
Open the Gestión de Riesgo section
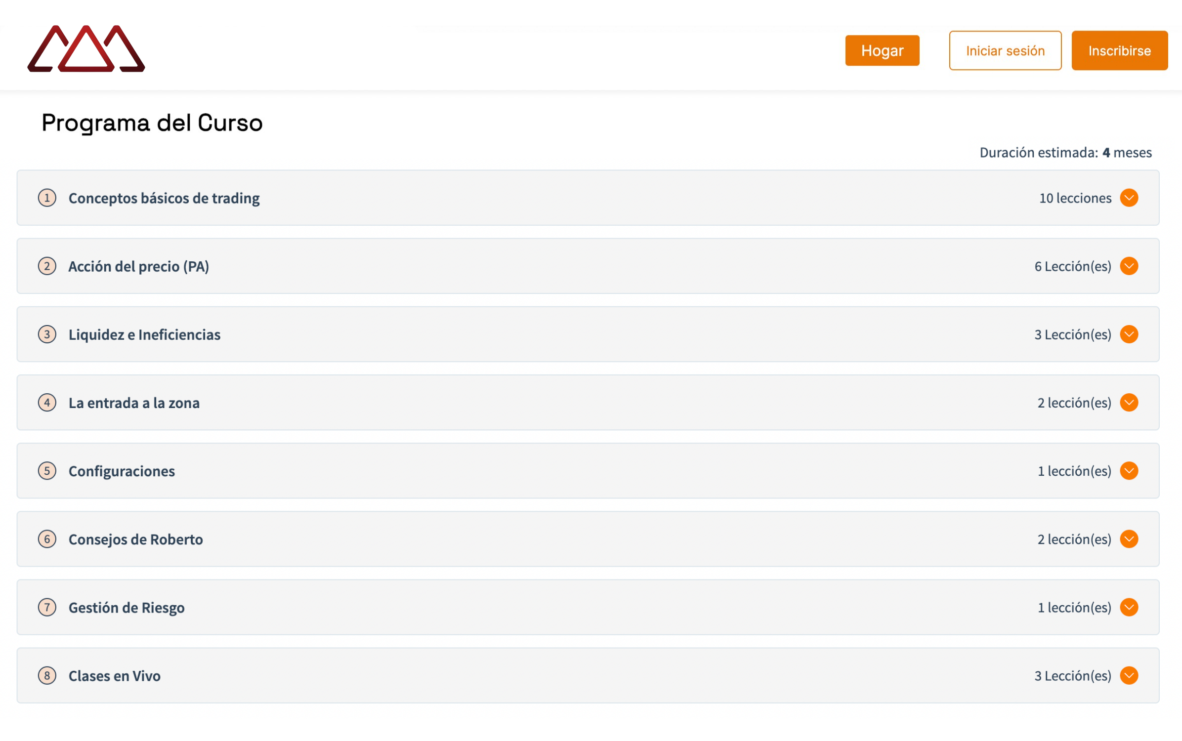click(x=1129, y=608)
